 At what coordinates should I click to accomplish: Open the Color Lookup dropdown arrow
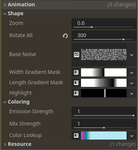coord(132,136)
